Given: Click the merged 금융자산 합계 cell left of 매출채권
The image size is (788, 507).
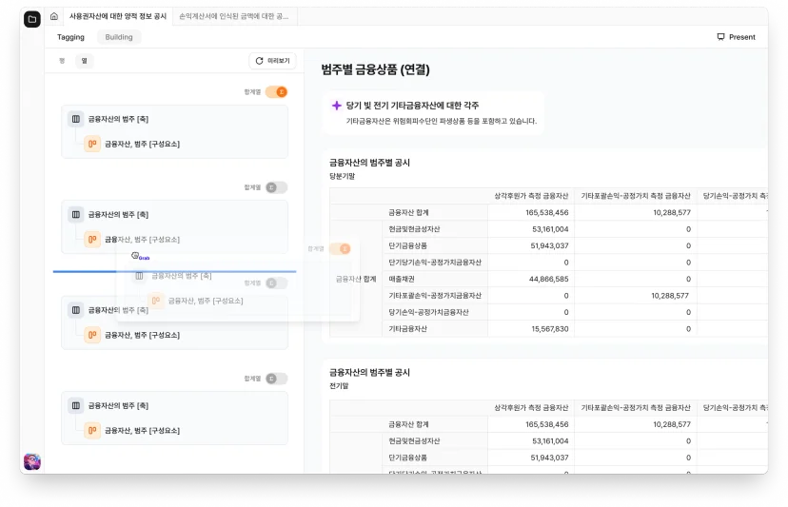Looking at the screenshot, I should pos(356,279).
